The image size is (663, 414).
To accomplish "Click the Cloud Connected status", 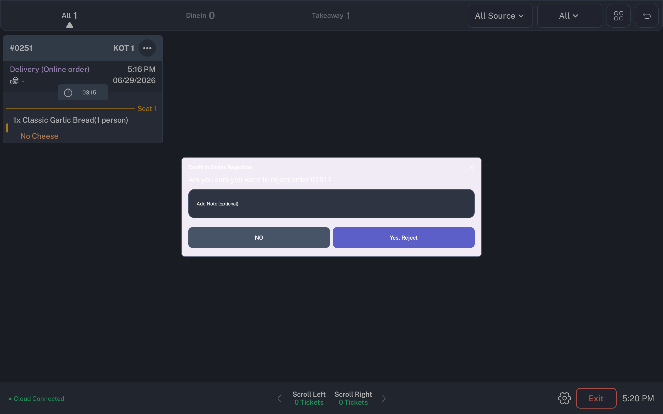I will pos(37,399).
